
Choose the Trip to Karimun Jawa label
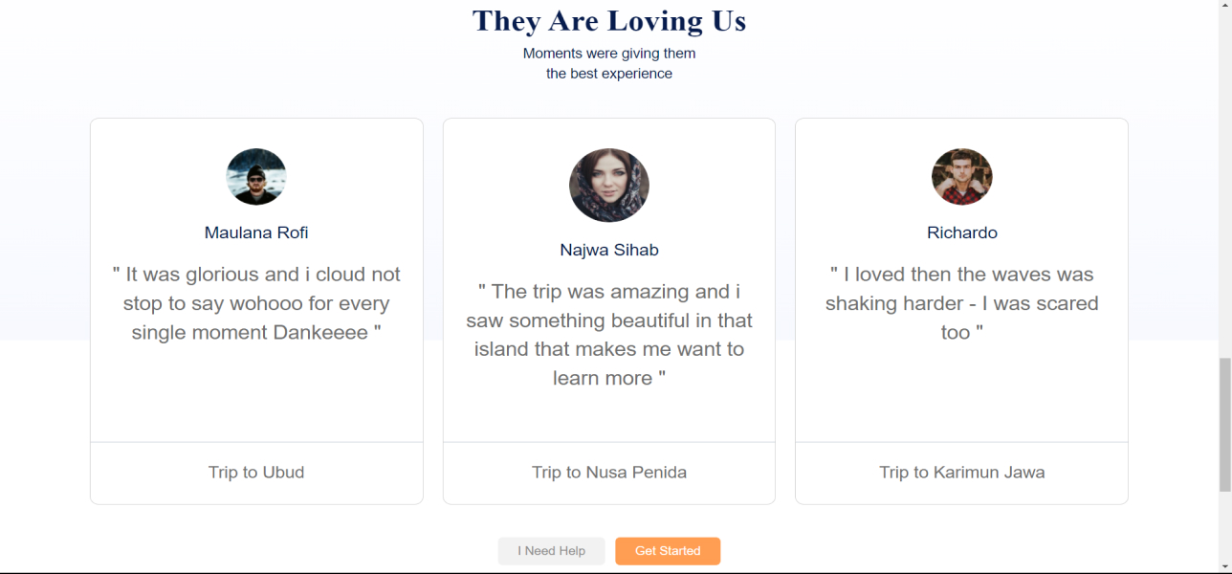pyautogui.click(x=962, y=473)
